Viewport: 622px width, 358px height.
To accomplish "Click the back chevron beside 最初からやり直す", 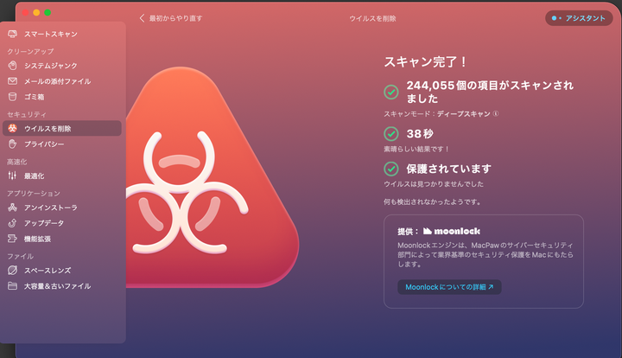I will [142, 18].
